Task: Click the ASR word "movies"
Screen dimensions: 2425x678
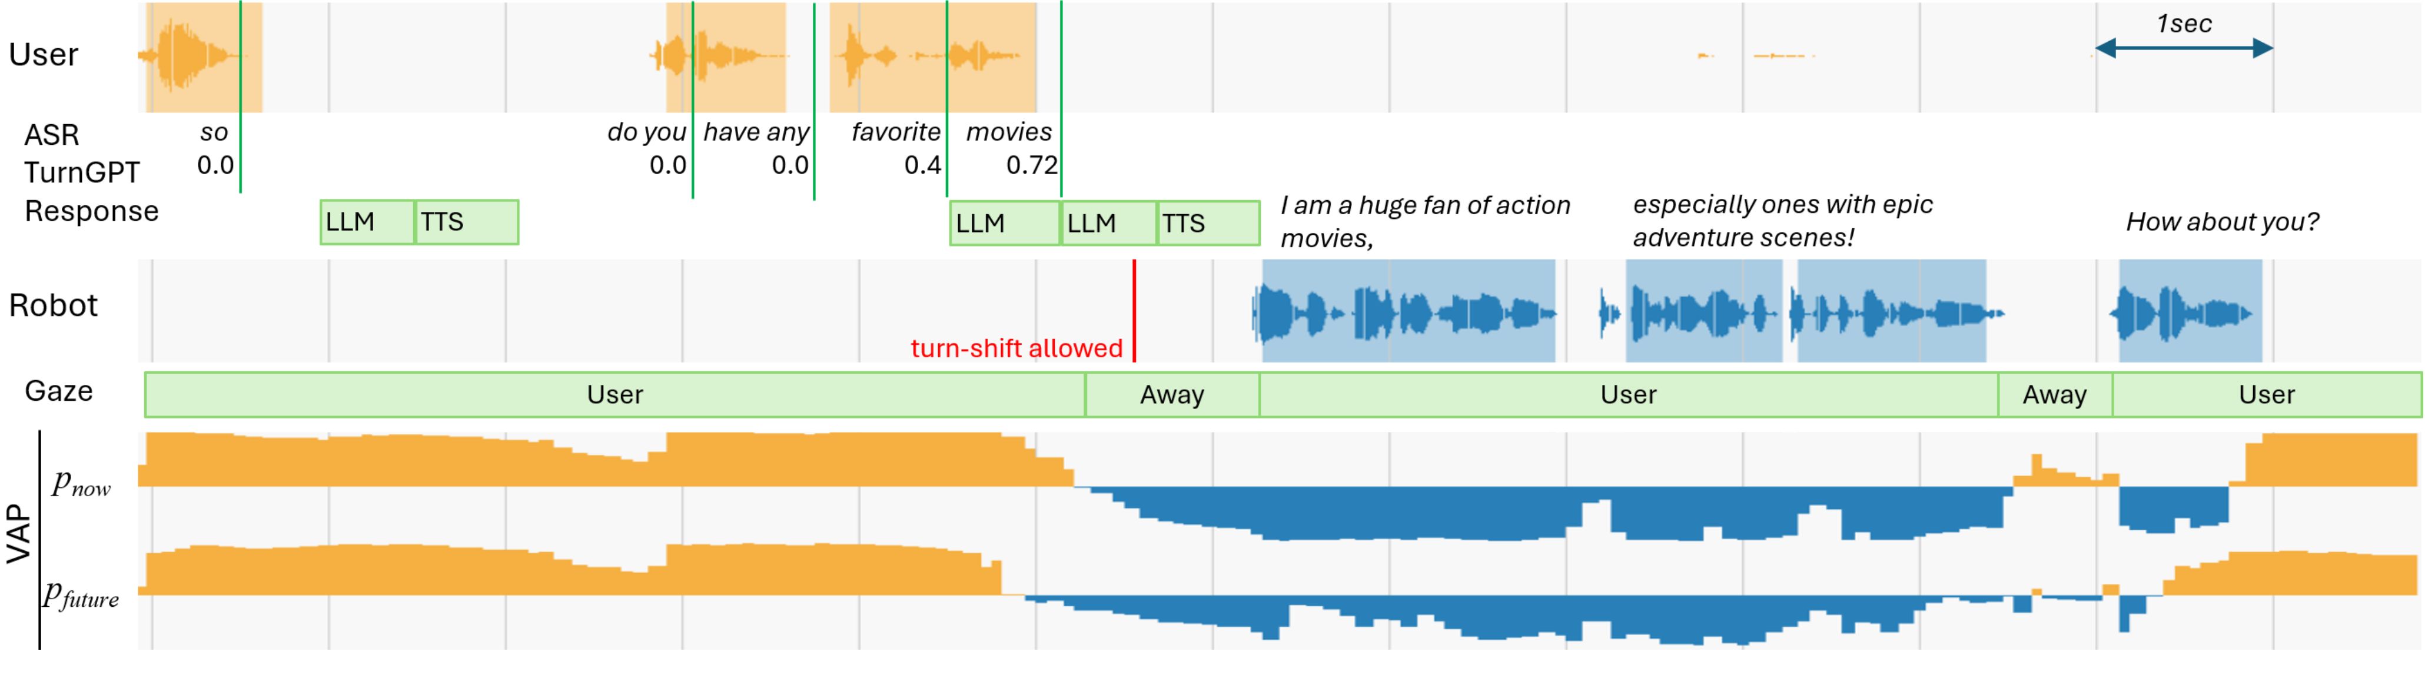Action: pyautogui.click(x=1008, y=133)
